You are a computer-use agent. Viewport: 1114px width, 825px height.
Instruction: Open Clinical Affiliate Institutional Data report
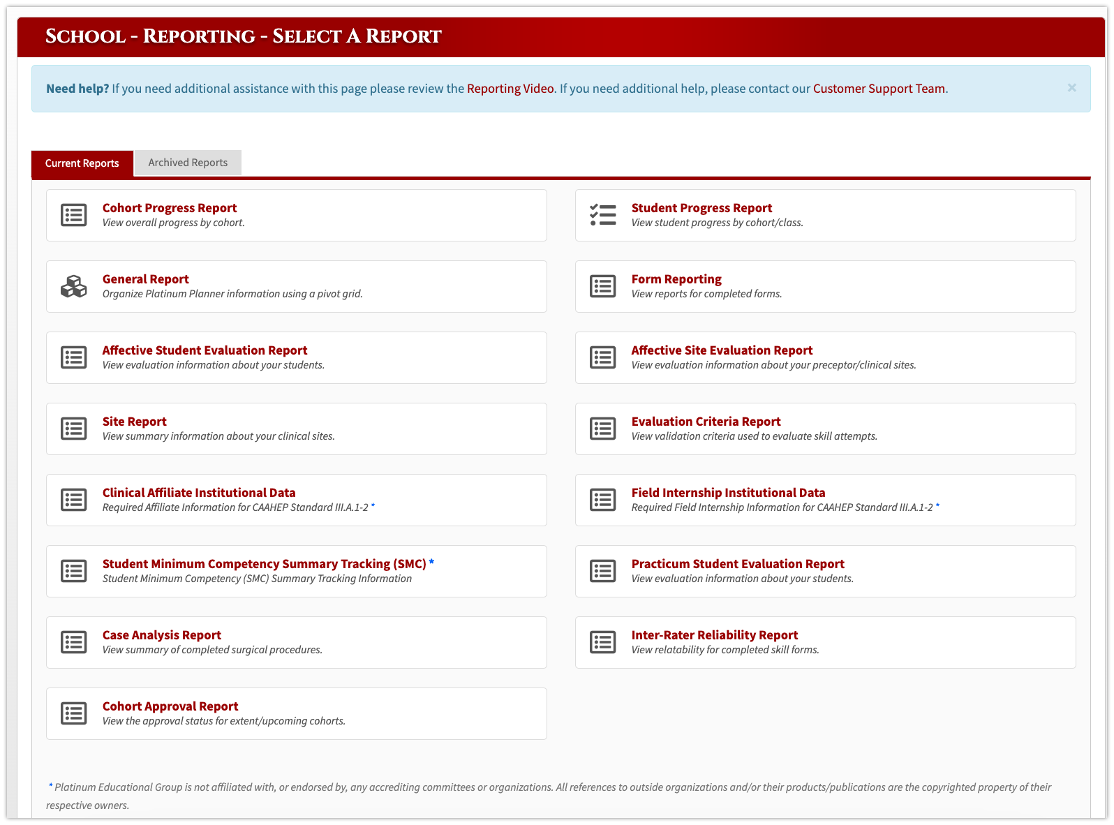pyautogui.click(x=199, y=493)
